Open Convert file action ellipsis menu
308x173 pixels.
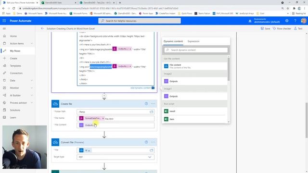pyautogui.click(x=153, y=142)
